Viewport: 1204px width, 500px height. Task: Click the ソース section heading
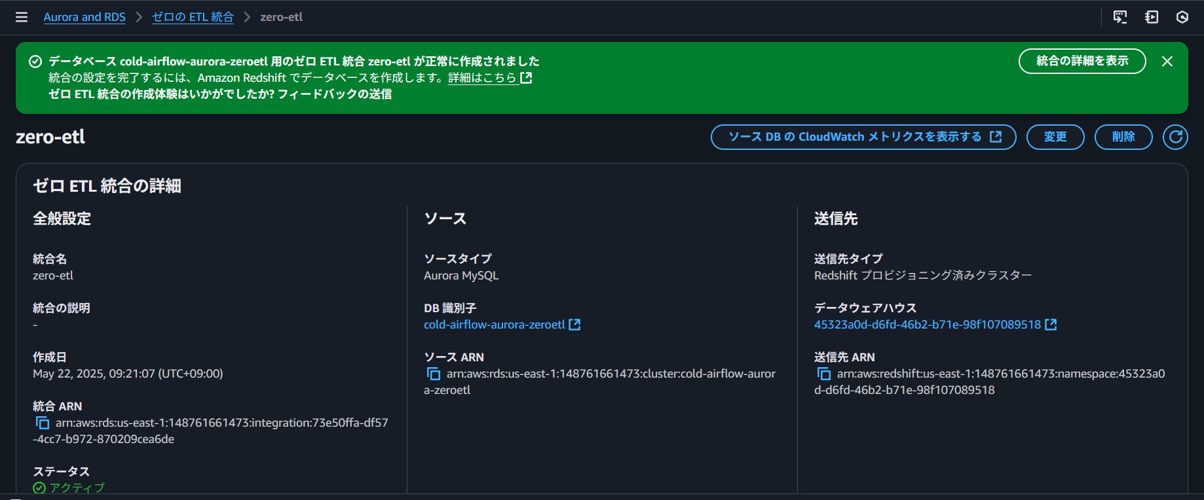click(x=445, y=219)
